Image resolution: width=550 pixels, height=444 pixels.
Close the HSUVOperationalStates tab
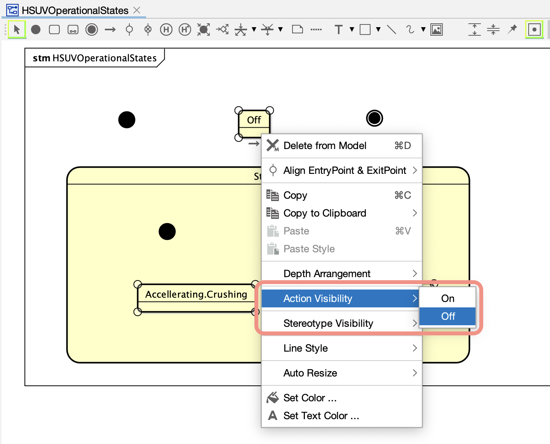(137, 10)
